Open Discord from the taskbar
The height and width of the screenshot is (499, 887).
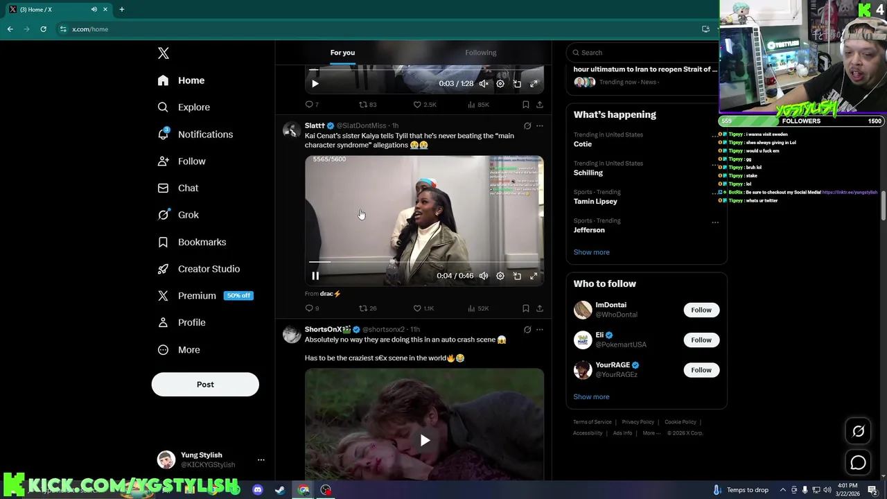click(258, 490)
